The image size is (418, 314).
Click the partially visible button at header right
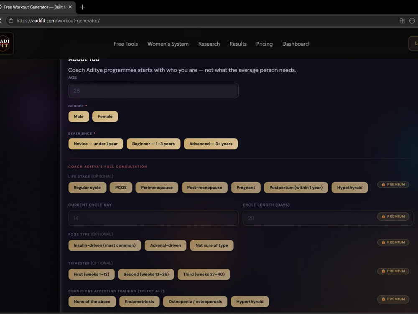tap(413, 44)
